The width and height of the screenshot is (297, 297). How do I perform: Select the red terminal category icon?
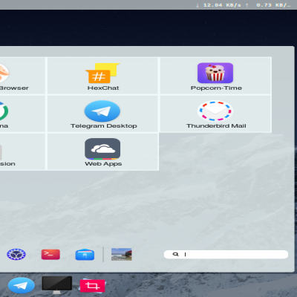pos(50,254)
